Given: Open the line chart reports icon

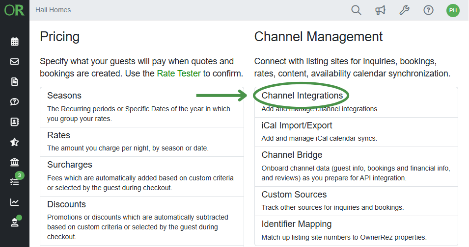Looking at the screenshot, I should 15,202.
